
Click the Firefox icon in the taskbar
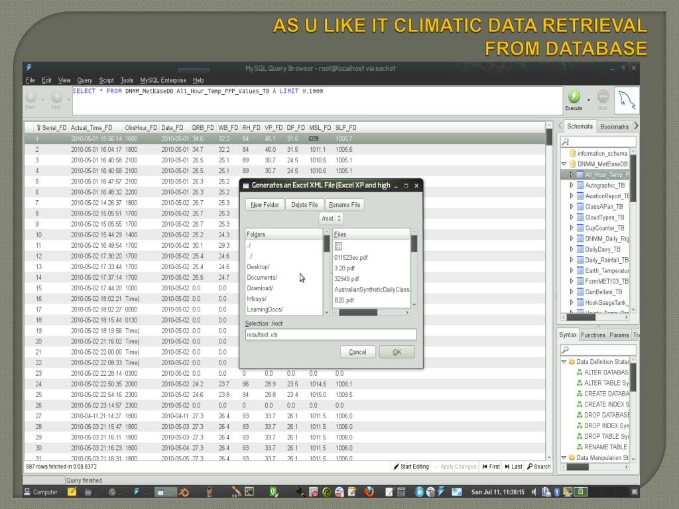(x=369, y=492)
